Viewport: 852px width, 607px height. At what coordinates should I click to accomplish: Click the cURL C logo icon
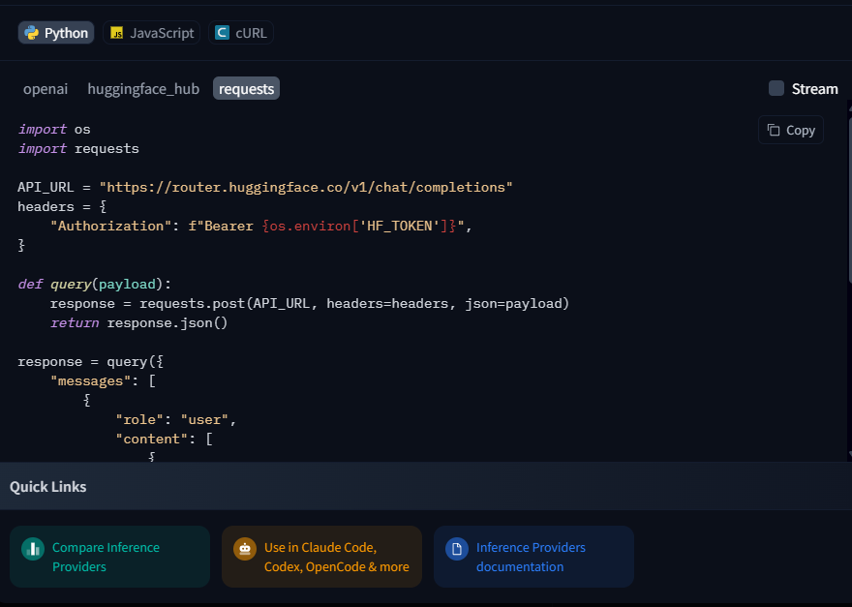pyautogui.click(x=223, y=33)
